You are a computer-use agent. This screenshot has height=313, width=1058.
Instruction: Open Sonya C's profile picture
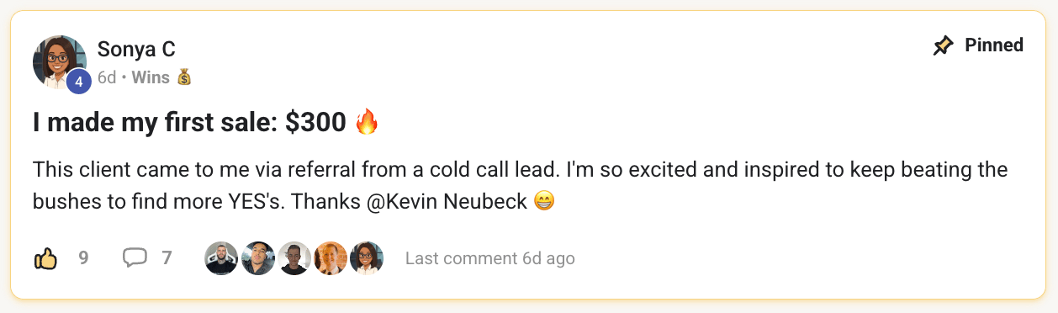[x=60, y=62]
